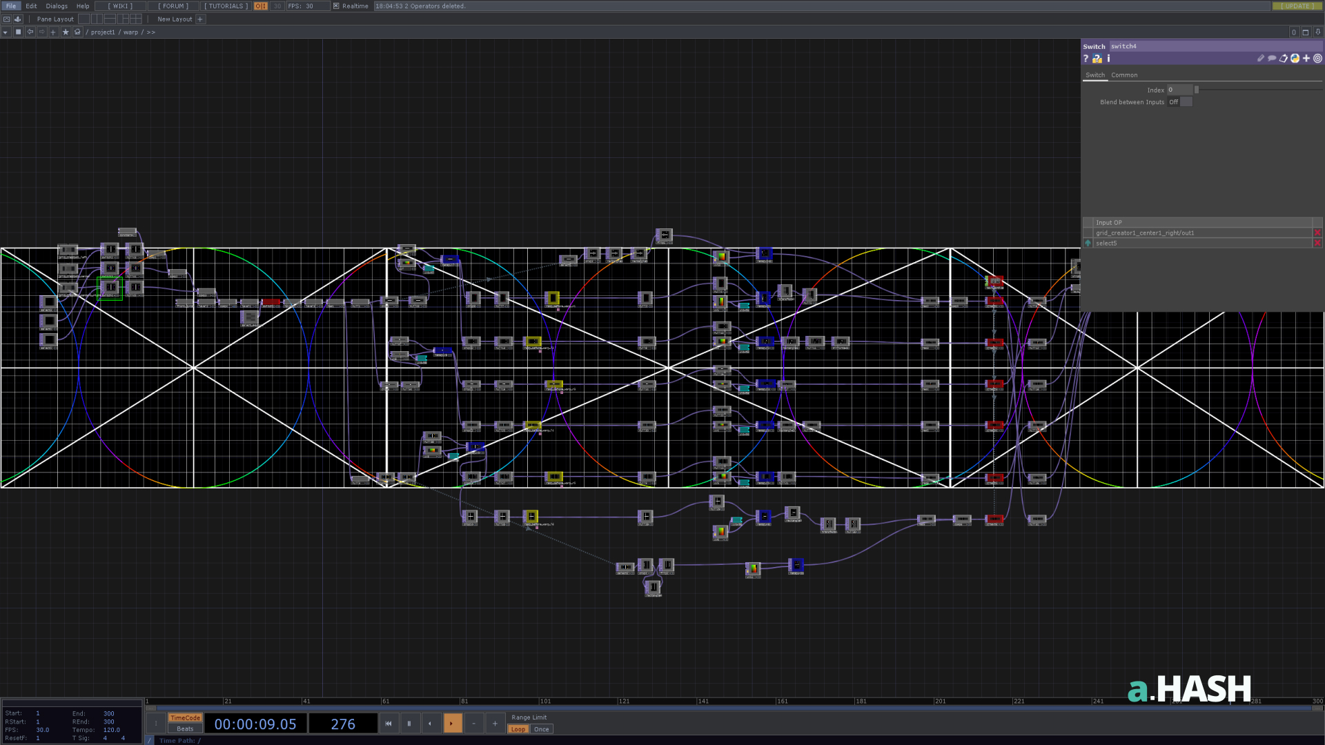
Task: Click the Python language icon in parameter header
Action: (x=1295, y=59)
